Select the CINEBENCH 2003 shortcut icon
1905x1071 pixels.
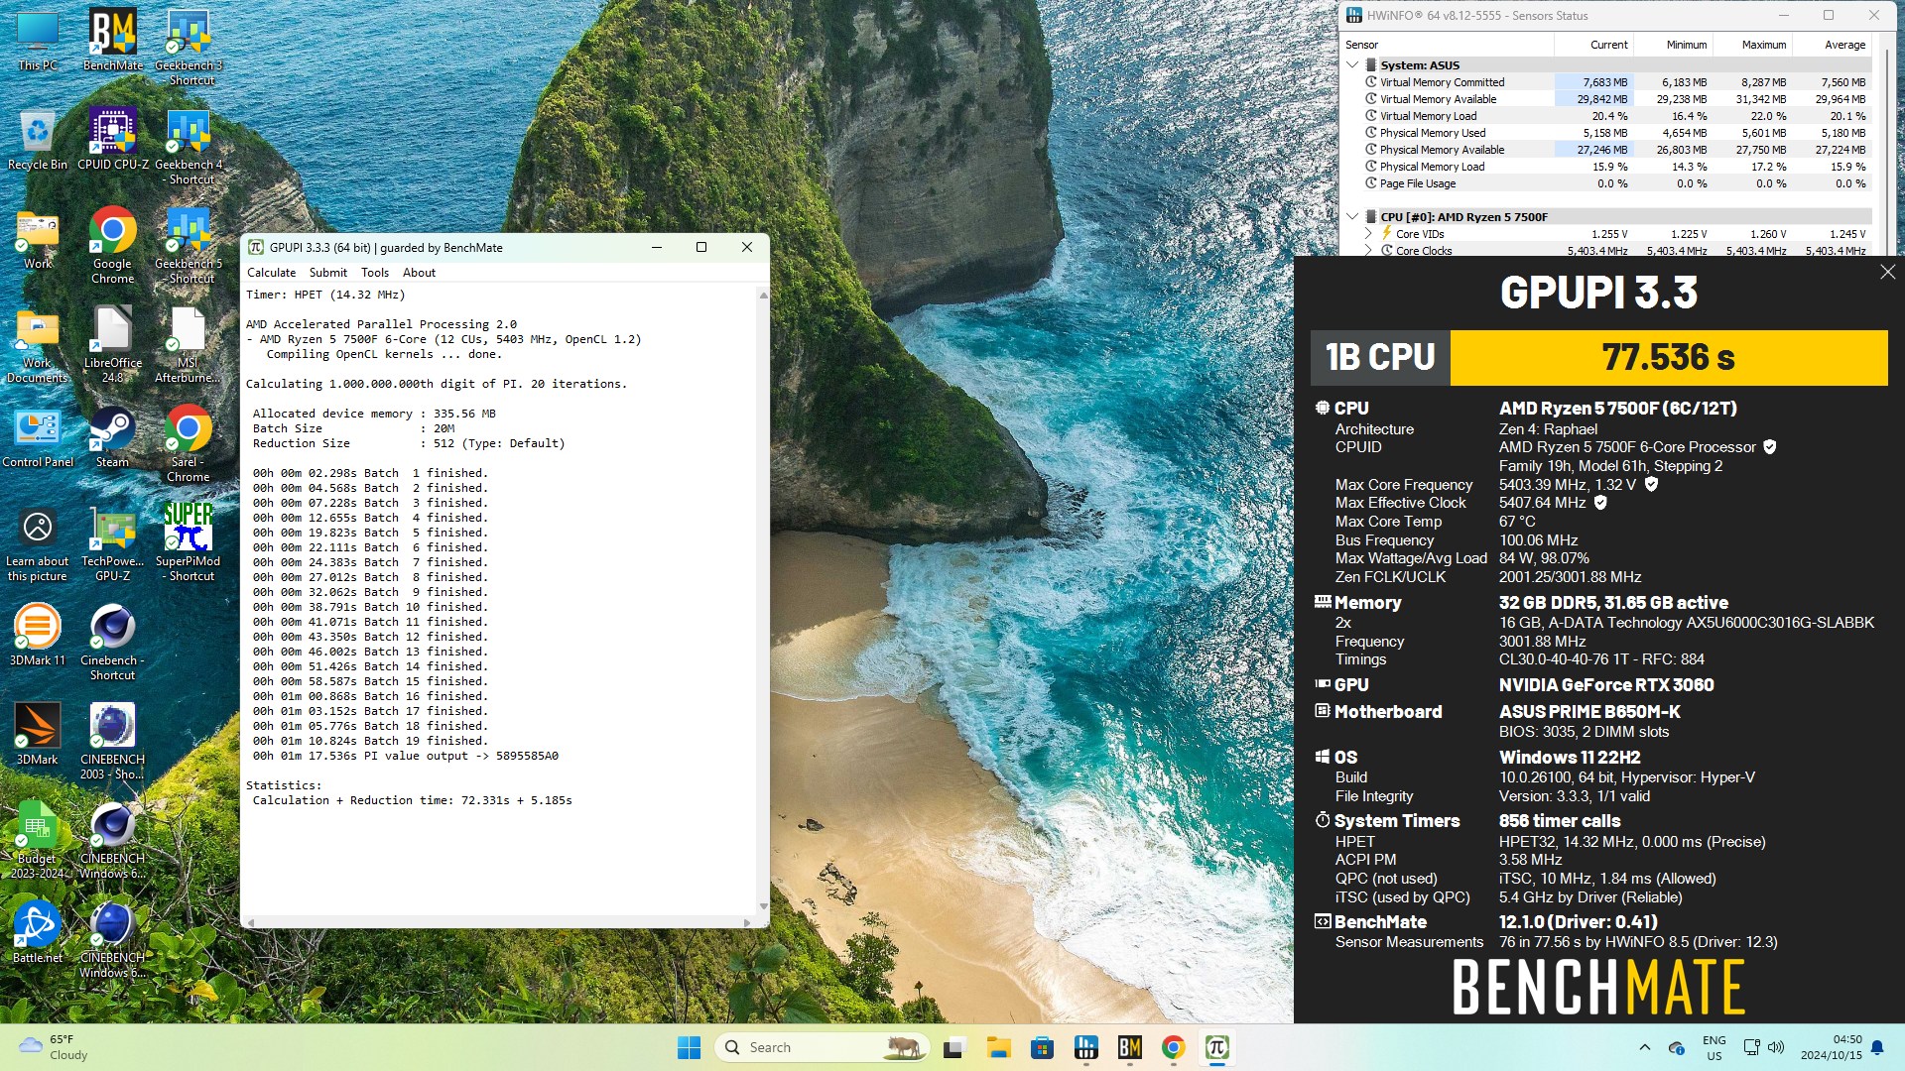click(112, 742)
